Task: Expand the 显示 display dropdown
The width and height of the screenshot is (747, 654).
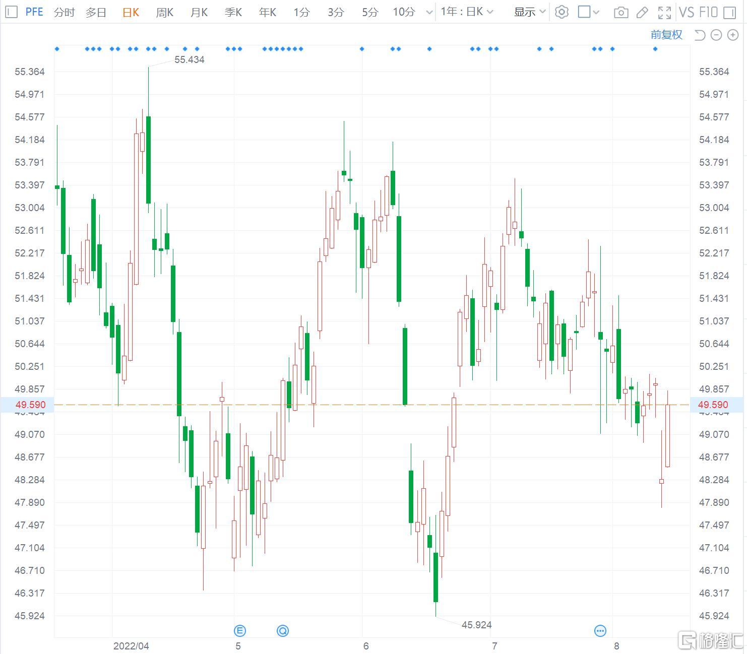Action: click(529, 12)
